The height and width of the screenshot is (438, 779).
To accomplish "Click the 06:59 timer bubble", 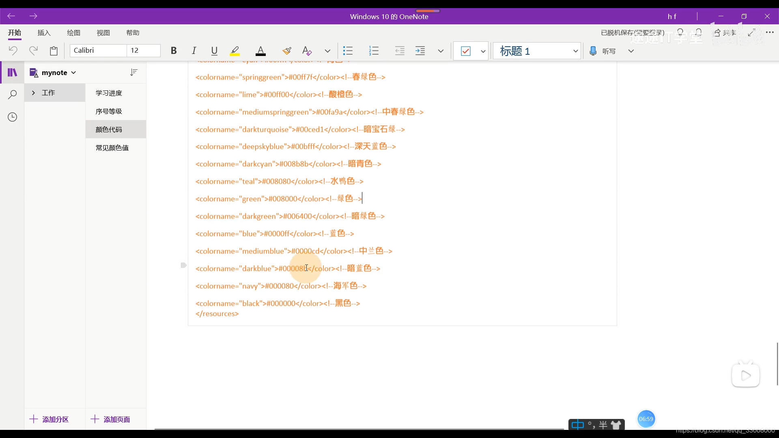I will (646, 419).
